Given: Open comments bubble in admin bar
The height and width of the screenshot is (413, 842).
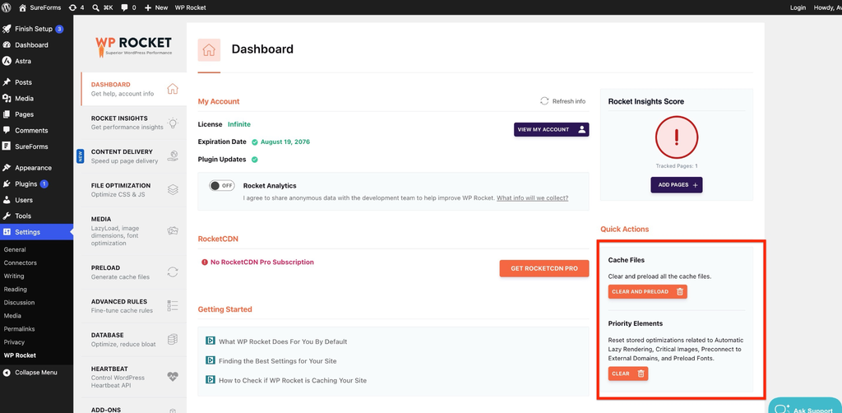Looking at the screenshot, I should coord(128,7).
